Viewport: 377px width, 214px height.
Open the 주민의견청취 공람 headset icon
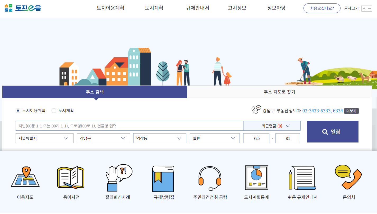tap(210, 179)
